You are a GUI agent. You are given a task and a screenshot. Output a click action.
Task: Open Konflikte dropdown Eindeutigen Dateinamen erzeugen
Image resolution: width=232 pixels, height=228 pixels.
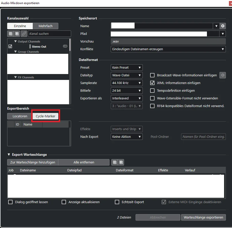click(168, 49)
